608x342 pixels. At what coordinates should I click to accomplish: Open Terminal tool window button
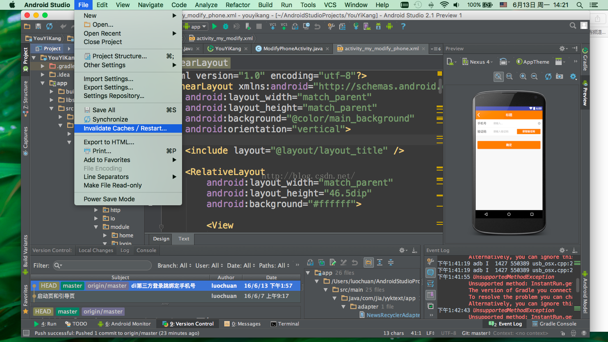coord(285,324)
